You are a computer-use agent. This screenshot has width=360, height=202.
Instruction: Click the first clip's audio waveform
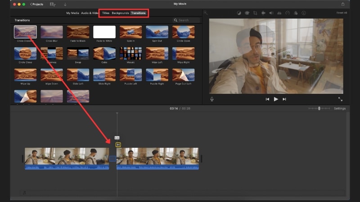(67, 167)
